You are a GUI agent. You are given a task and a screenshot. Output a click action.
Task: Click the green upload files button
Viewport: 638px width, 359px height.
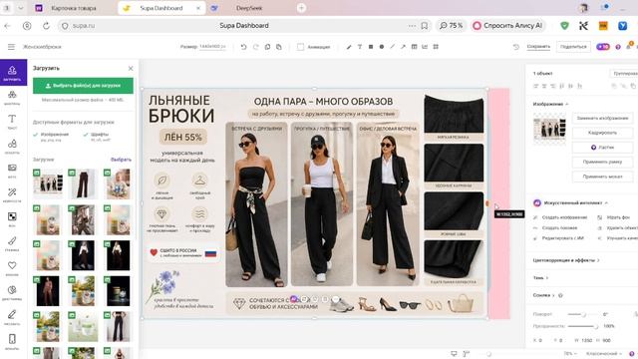tap(83, 86)
